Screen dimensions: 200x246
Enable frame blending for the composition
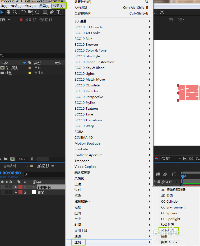(158, 174)
